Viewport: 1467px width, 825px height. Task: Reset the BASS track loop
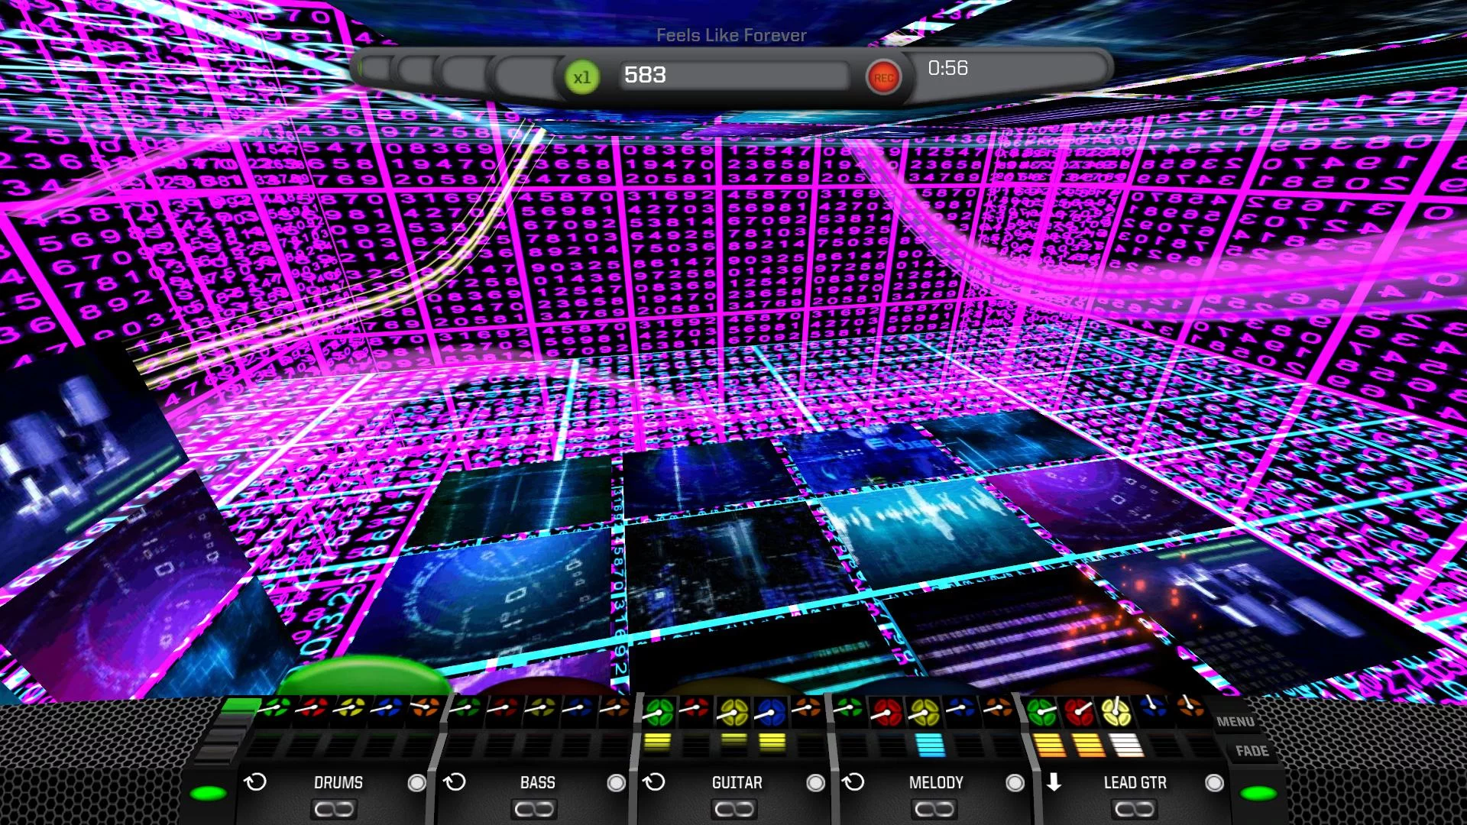click(x=455, y=782)
